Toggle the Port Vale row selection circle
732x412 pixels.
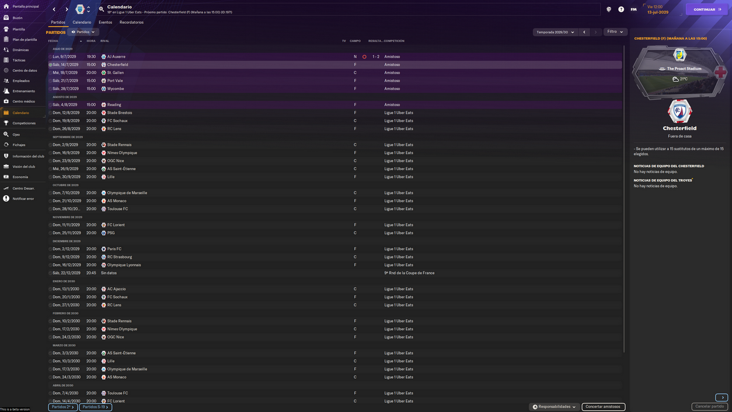pos(51,81)
